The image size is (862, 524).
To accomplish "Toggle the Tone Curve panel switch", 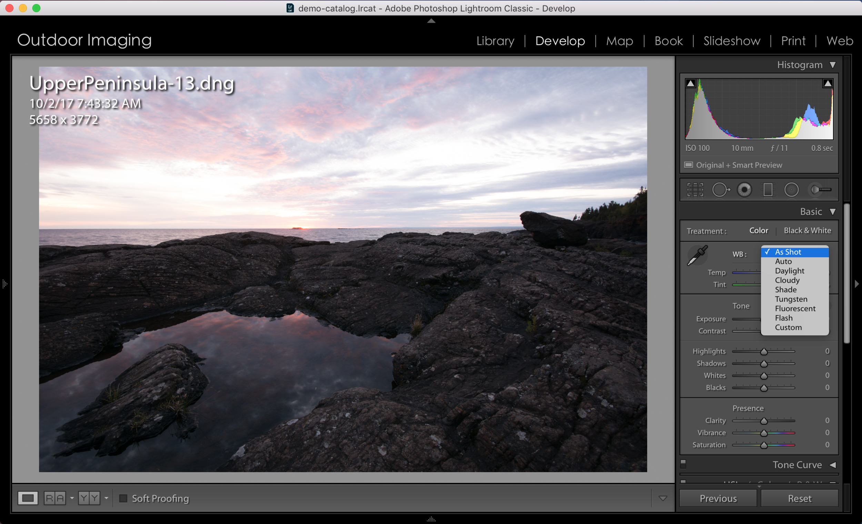I will pos(683,464).
